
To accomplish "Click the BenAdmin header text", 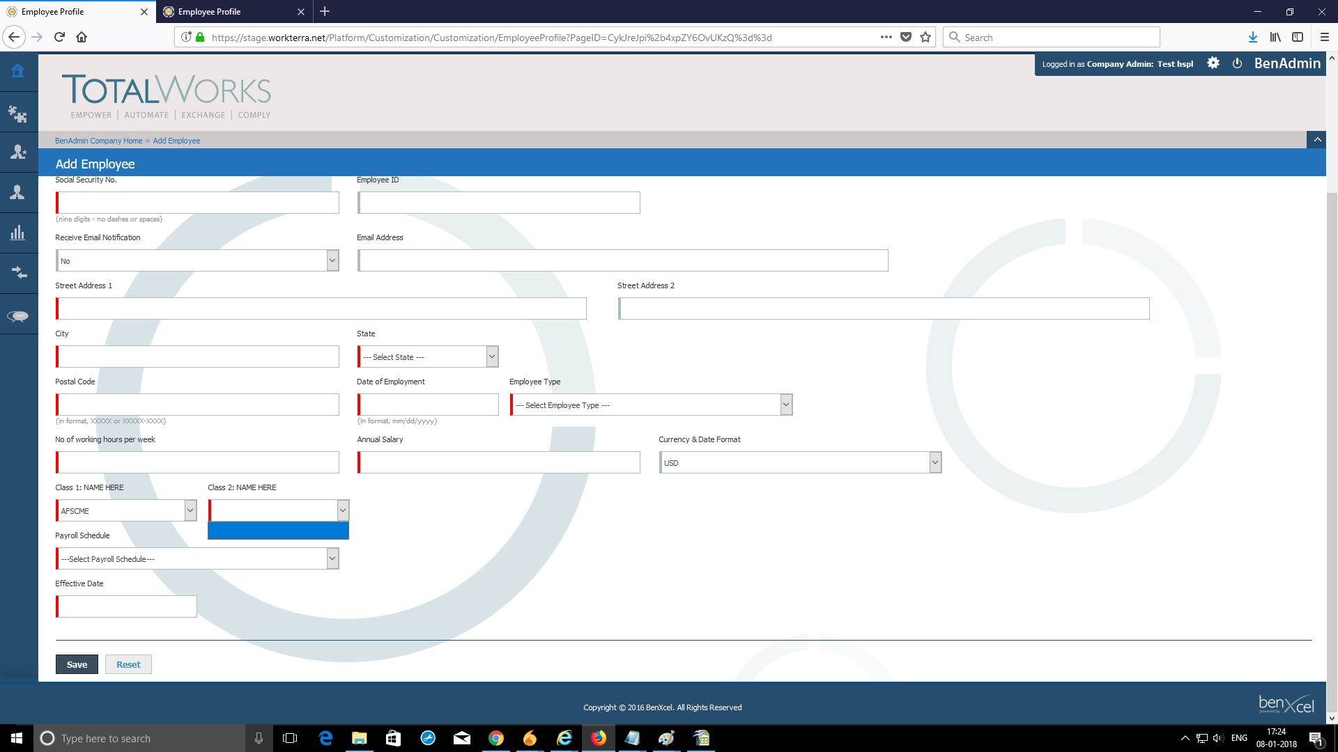I will point(1287,63).
